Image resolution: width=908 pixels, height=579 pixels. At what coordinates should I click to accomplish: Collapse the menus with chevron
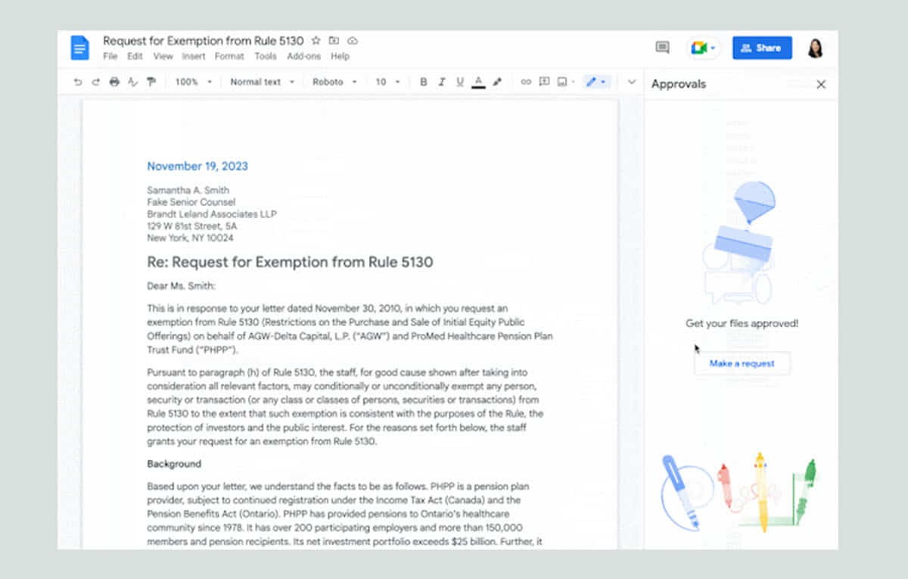632,82
